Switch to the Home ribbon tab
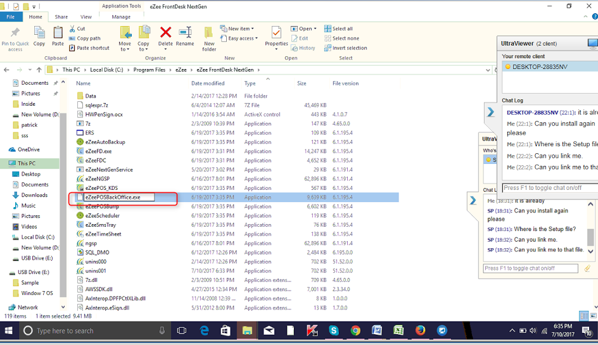Image resolution: width=598 pixels, height=345 pixels. pyautogui.click(x=35, y=16)
